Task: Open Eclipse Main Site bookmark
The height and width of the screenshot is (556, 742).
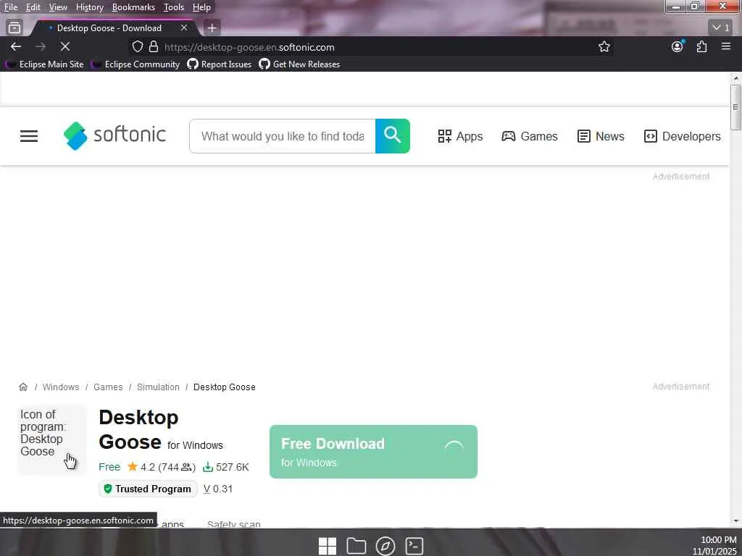Action: [46, 64]
